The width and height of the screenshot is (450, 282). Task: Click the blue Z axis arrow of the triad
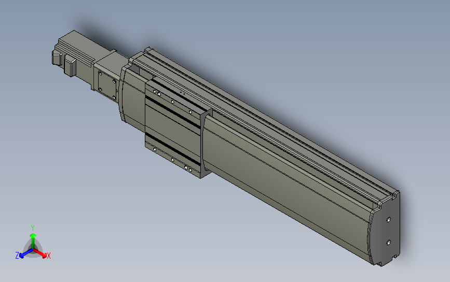coord(26,253)
